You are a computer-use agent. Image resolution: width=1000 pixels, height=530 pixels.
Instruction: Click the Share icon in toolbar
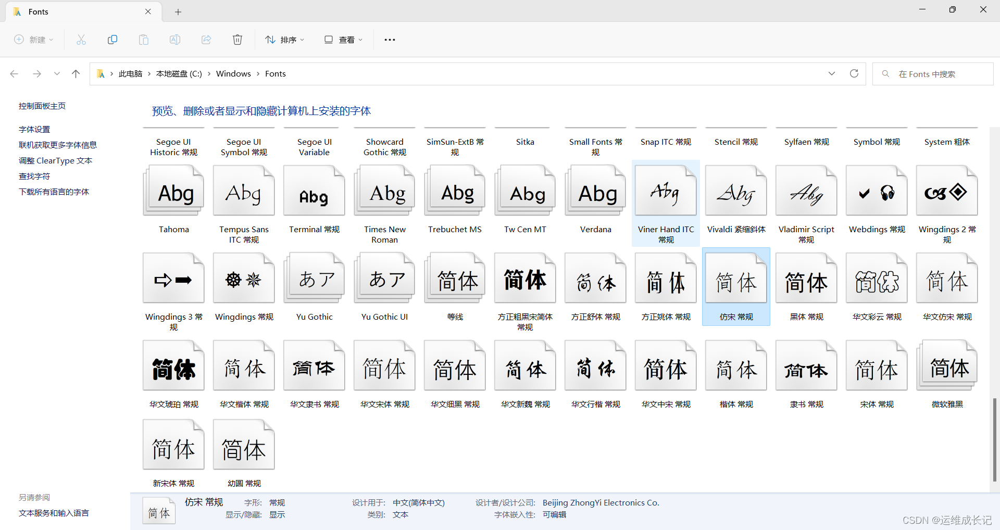click(206, 40)
